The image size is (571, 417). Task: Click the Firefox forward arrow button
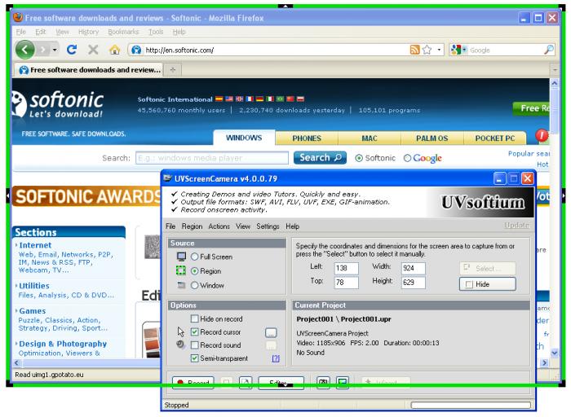click(43, 50)
